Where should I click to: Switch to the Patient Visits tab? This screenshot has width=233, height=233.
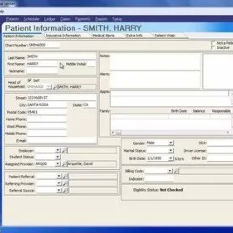click(164, 35)
